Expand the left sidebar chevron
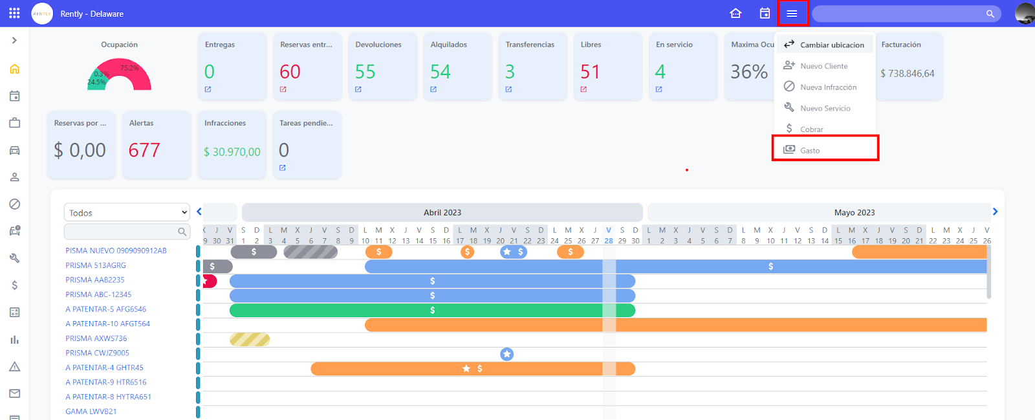 [14, 41]
